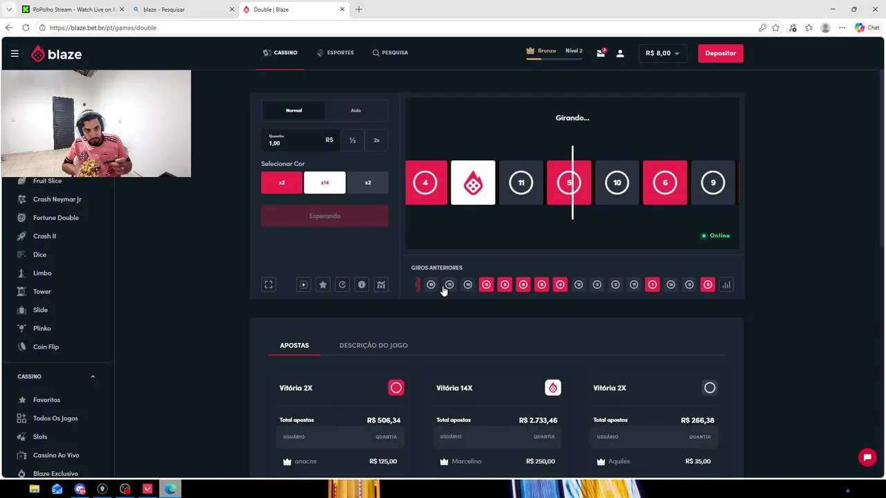Open Crash Neymar Jr in sidebar
The height and width of the screenshot is (498, 886).
pos(57,199)
